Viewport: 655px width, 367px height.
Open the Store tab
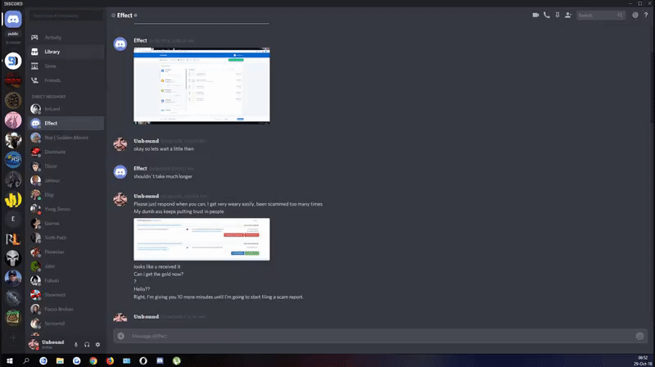tap(66, 66)
